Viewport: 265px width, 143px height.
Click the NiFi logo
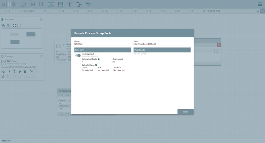(x=9, y=4)
